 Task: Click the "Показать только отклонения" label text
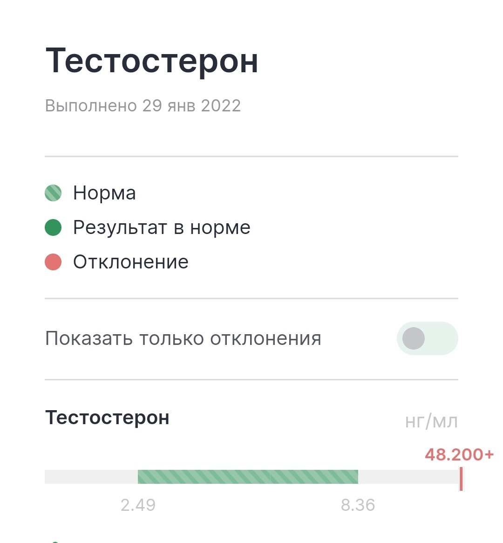pyautogui.click(x=183, y=338)
